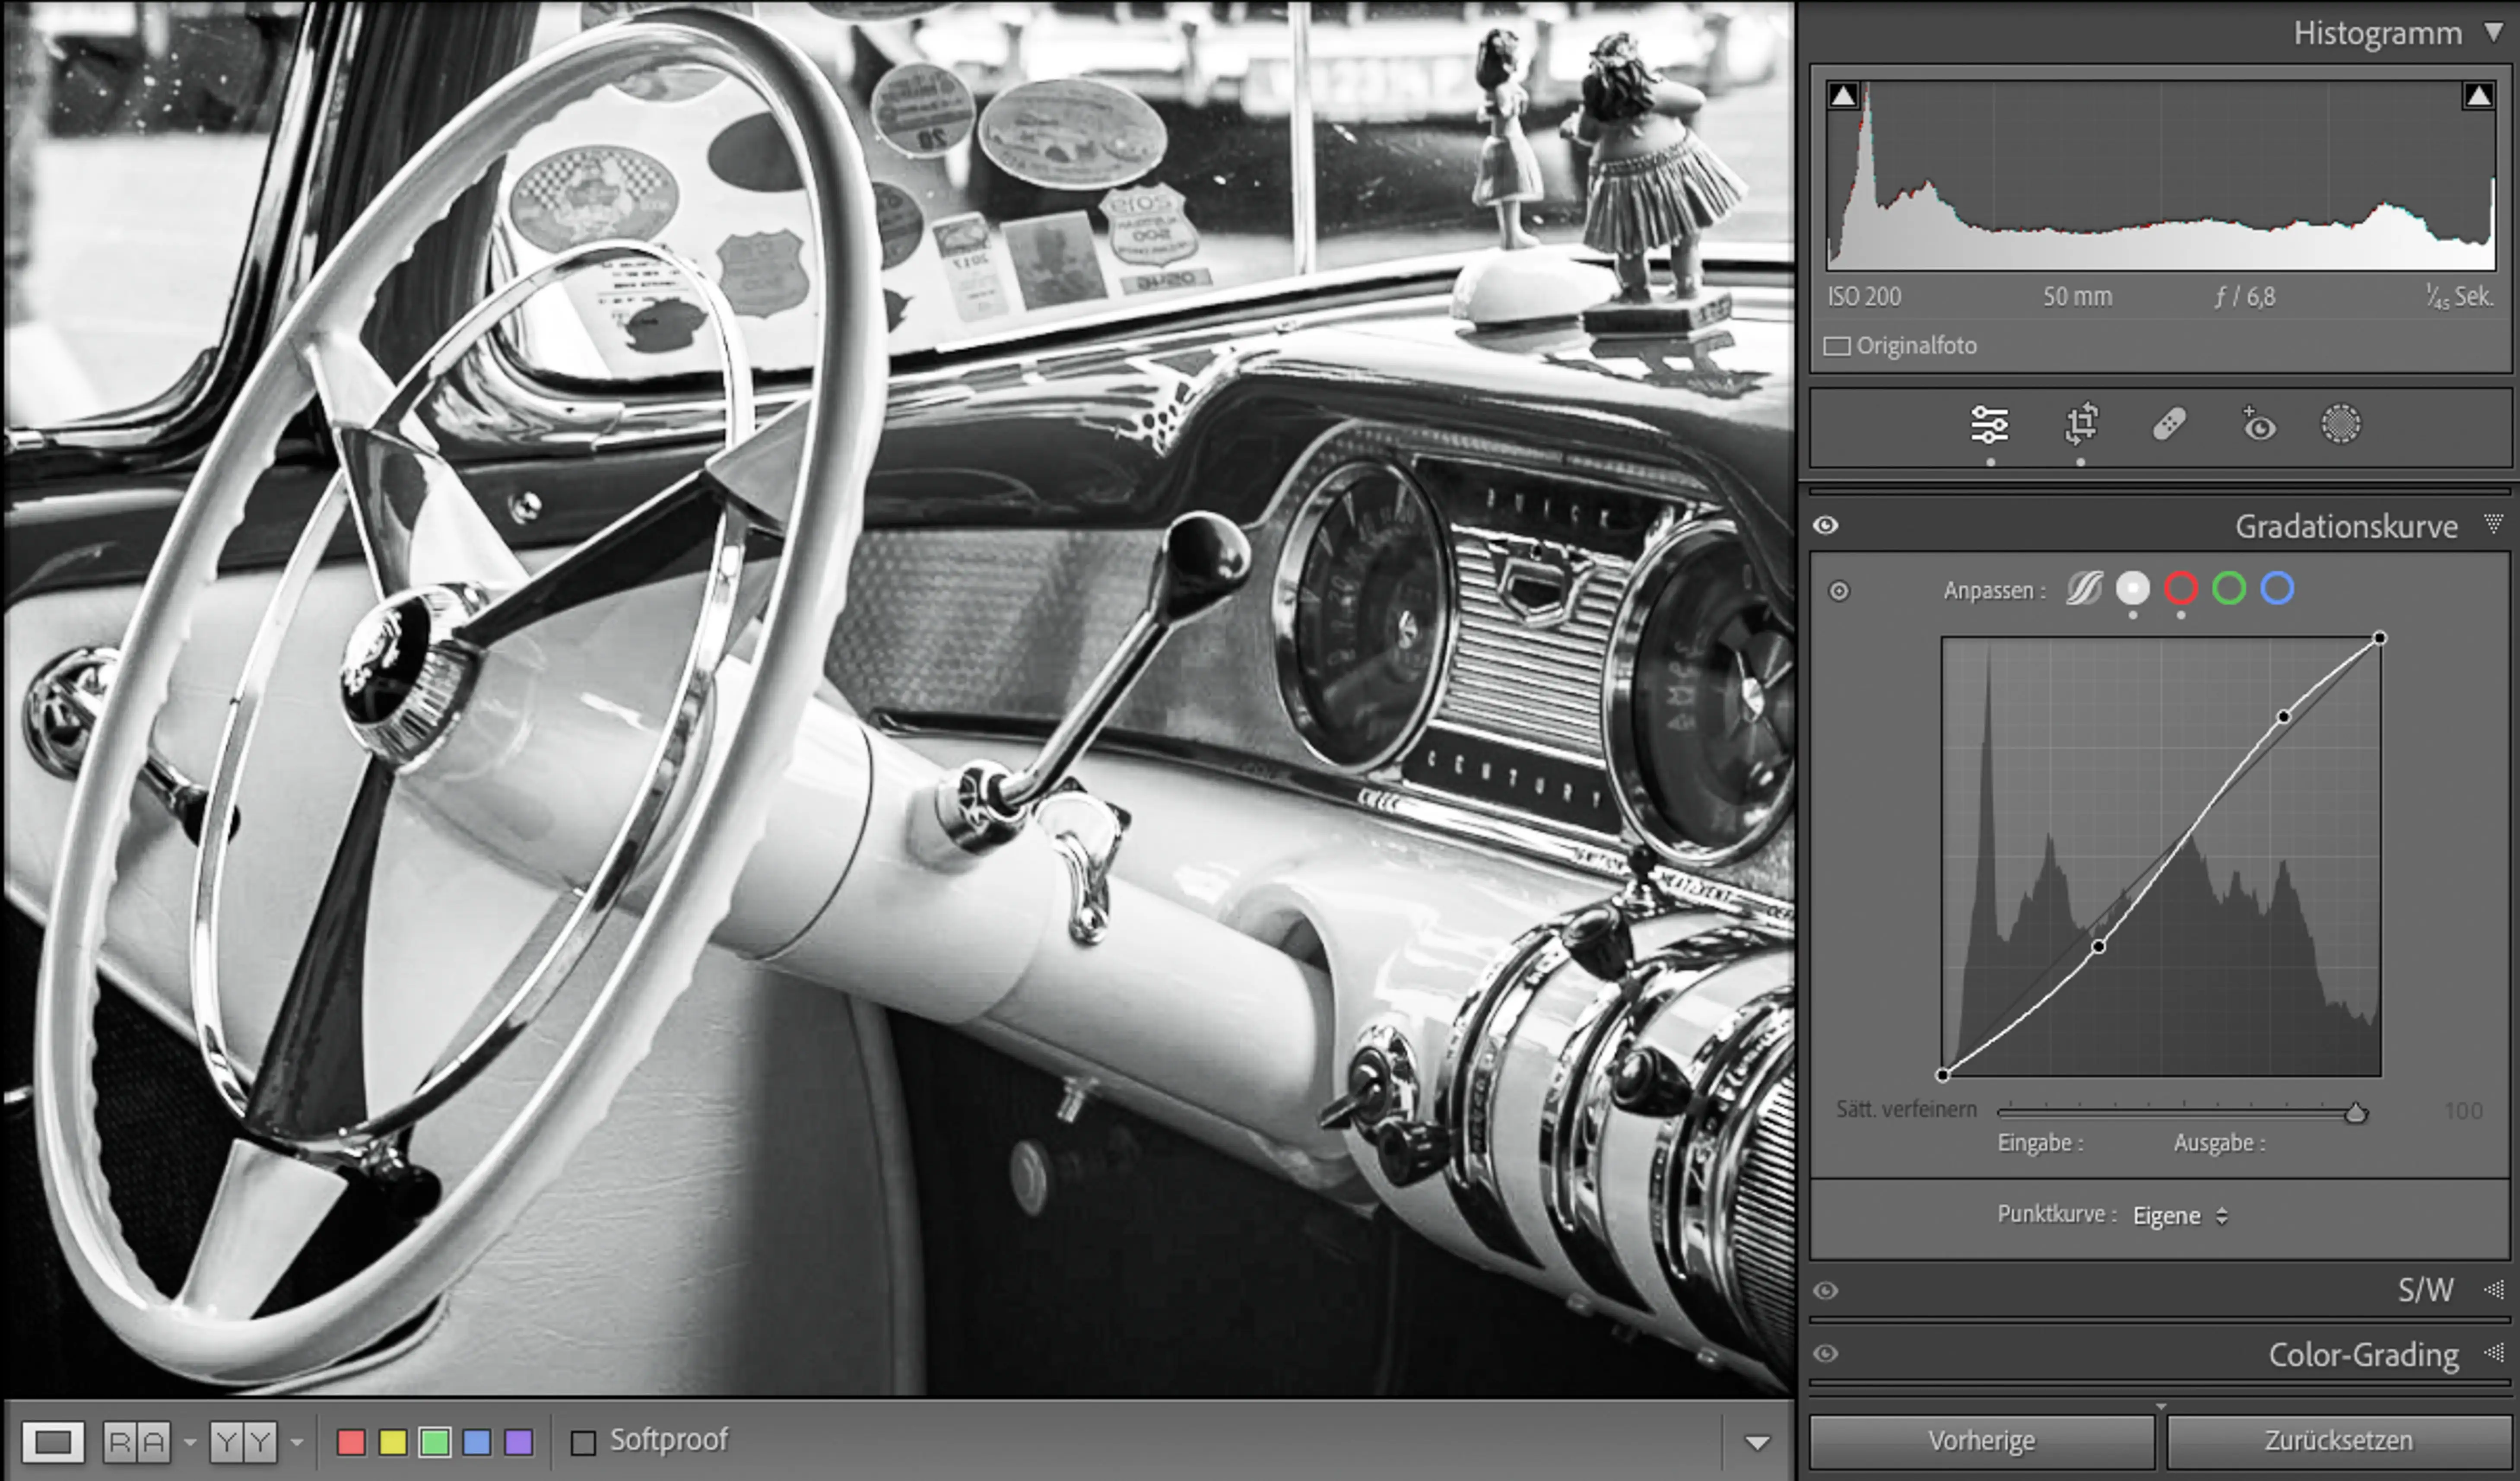Image resolution: width=2520 pixels, height=1481 pixels.
Task: Click the 1/45 Sek. shutter speed readout
Action: (2459, 297)
